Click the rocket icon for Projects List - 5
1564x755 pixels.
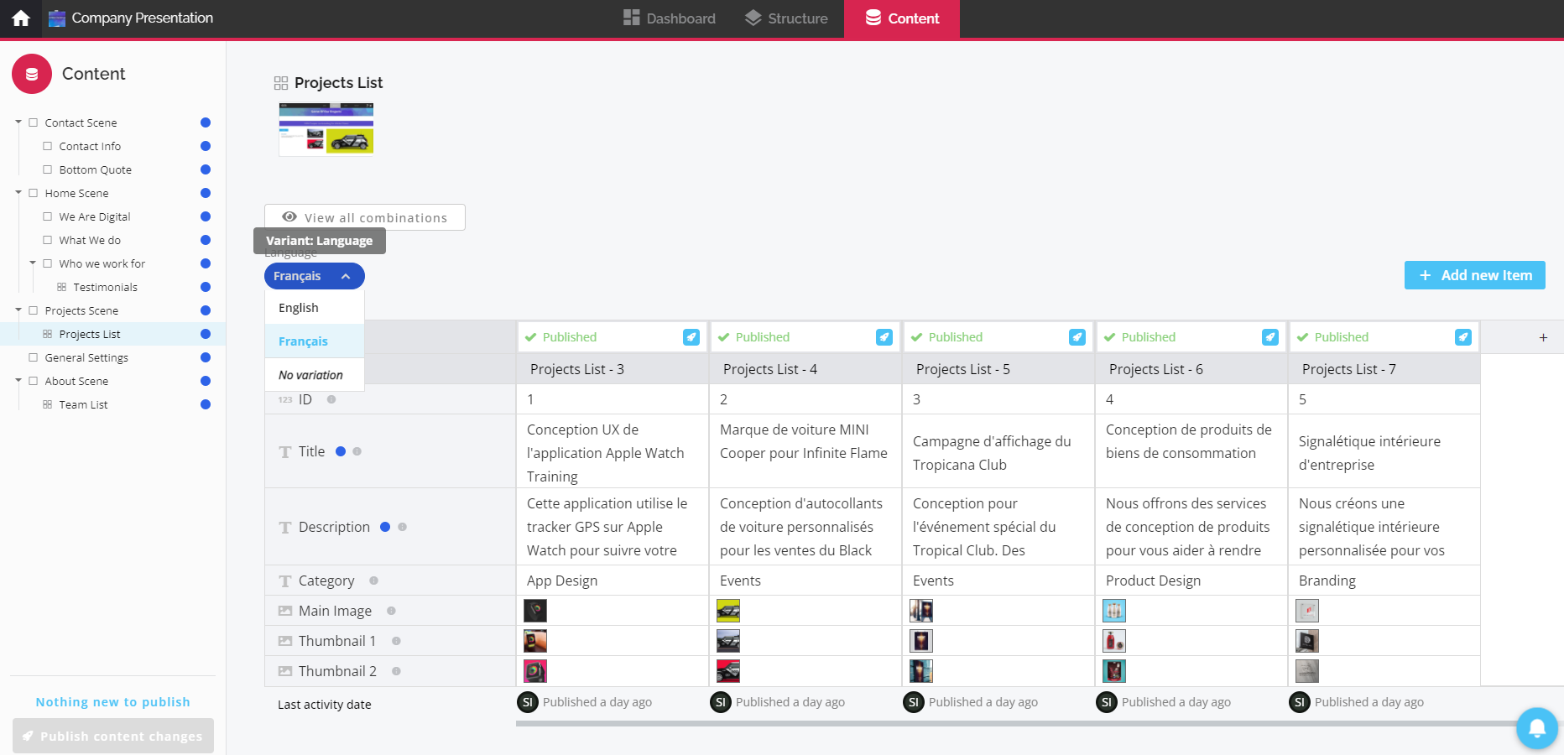coord(1077,337)
